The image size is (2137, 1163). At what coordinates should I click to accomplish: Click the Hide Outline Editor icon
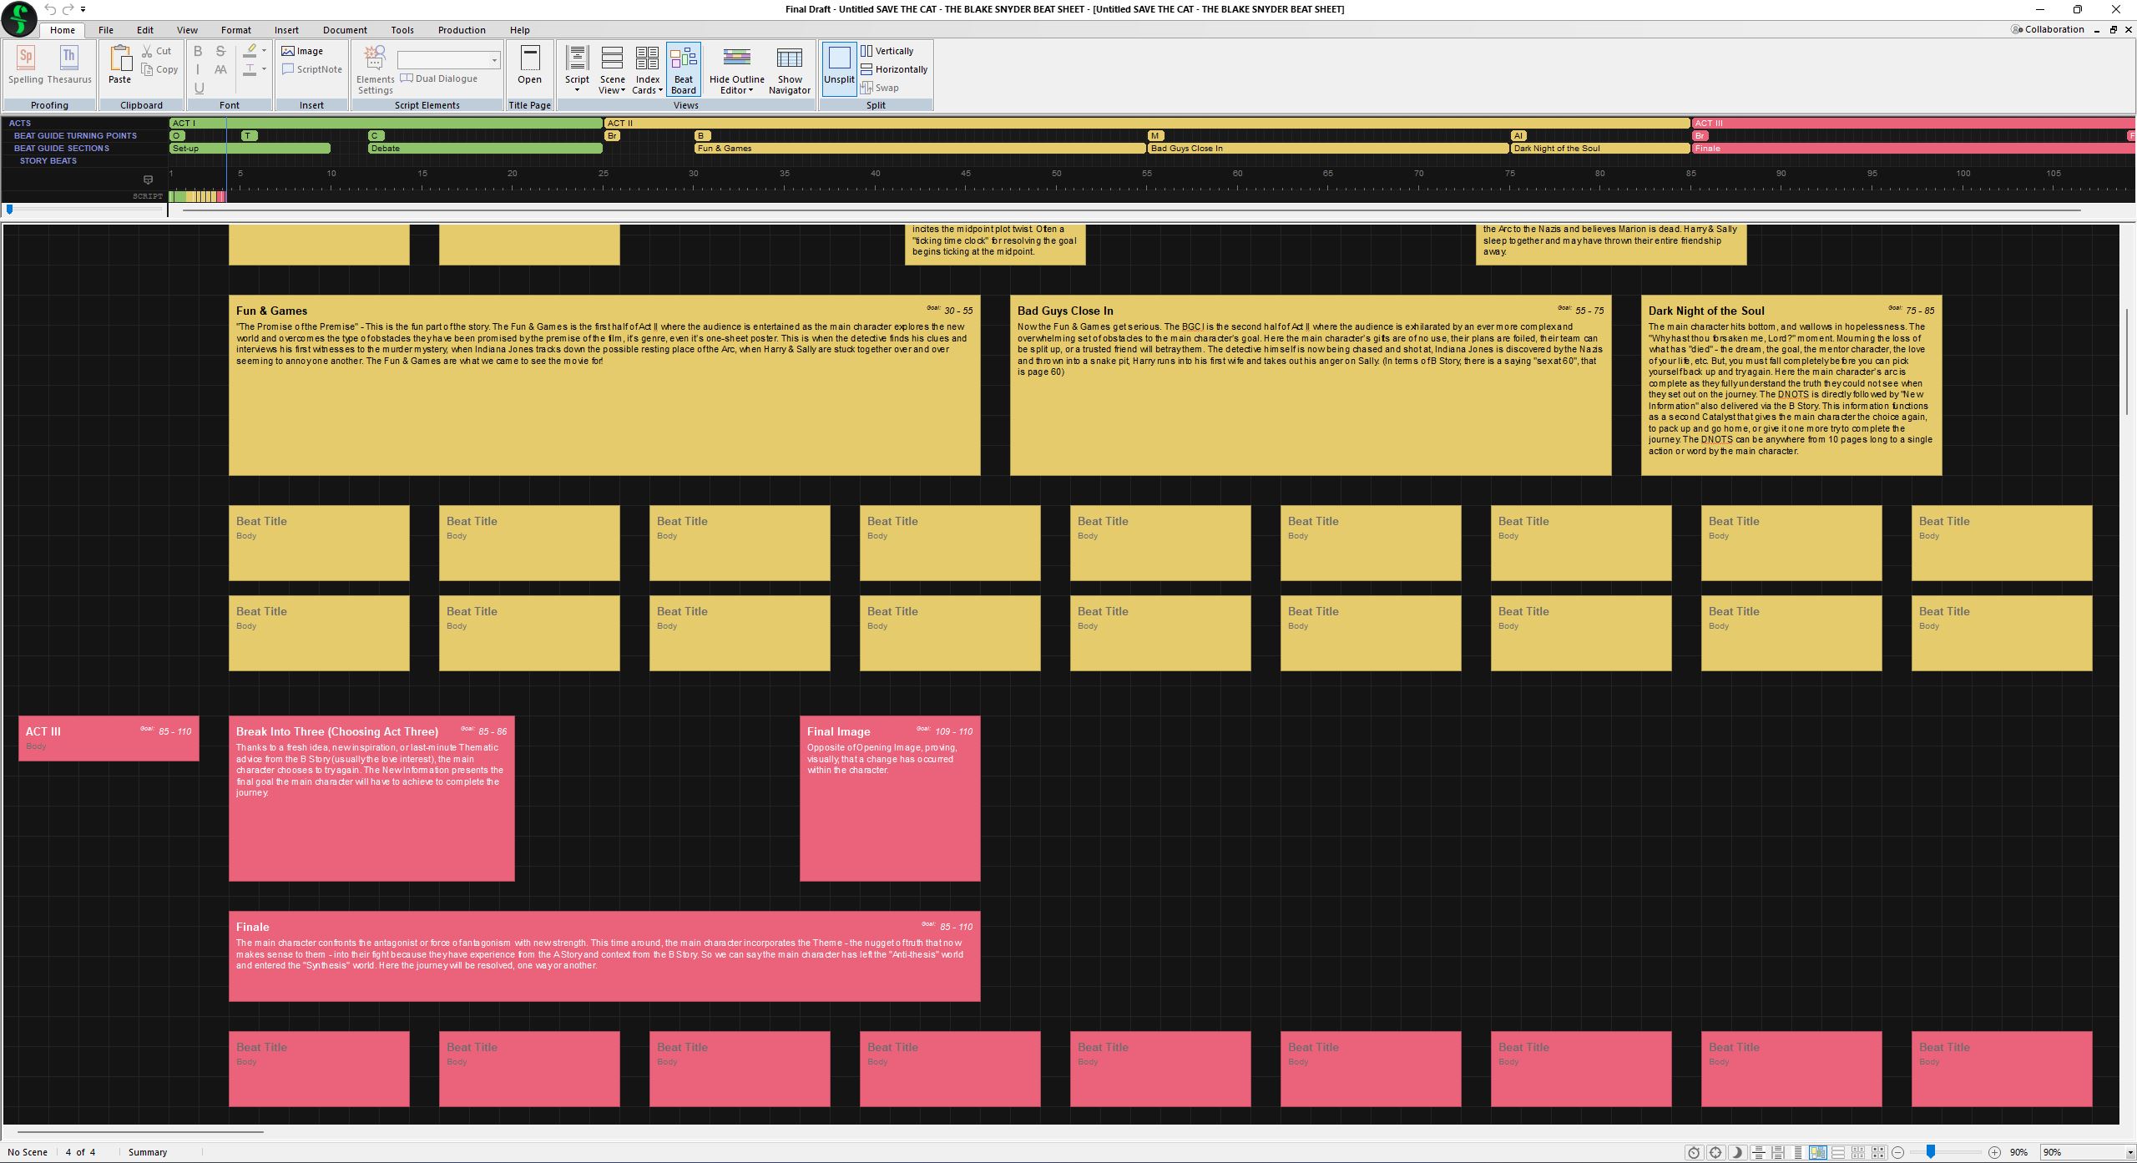[736, 57]
